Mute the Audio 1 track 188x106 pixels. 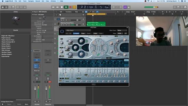coord(62,20)
